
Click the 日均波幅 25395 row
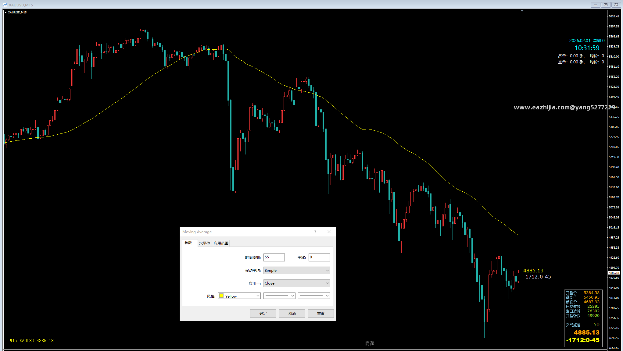(x=582, y=306)
